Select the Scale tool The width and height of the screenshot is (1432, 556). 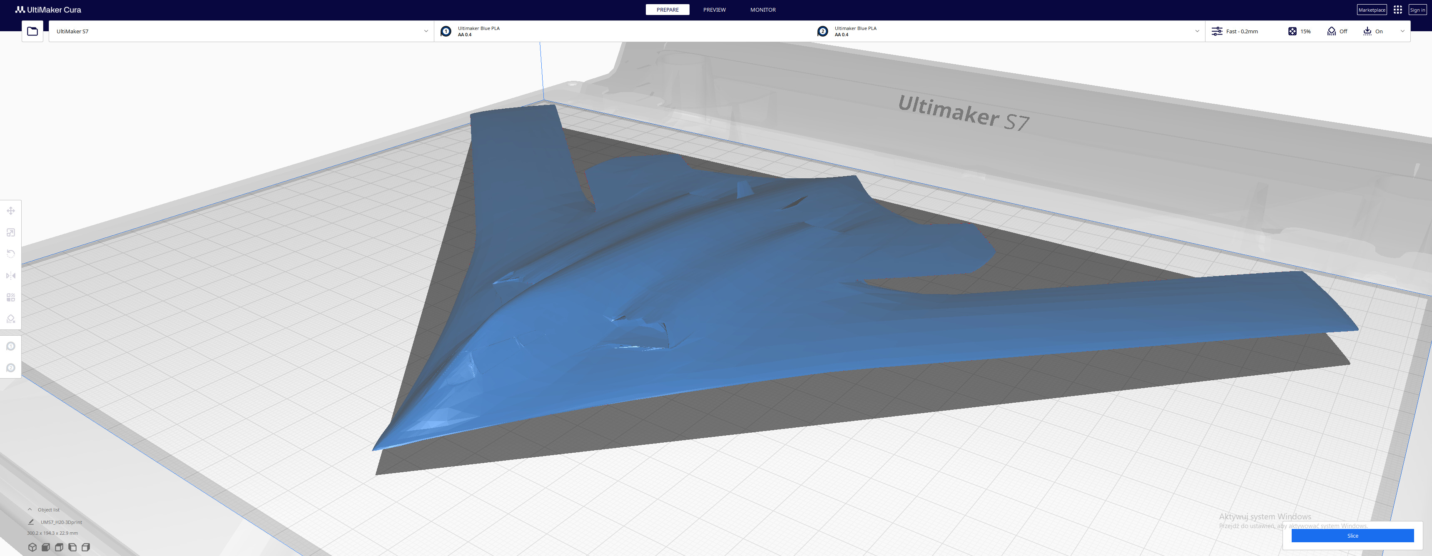10,232
